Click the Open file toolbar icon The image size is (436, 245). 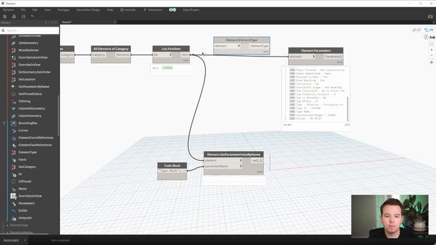[x=14, y=16]
